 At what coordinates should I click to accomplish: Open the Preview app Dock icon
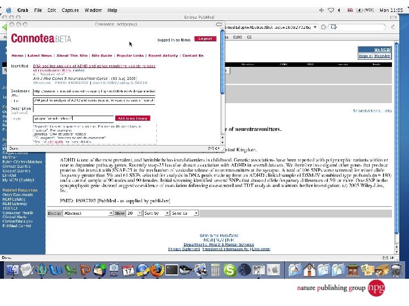click(x=201, y=270)
